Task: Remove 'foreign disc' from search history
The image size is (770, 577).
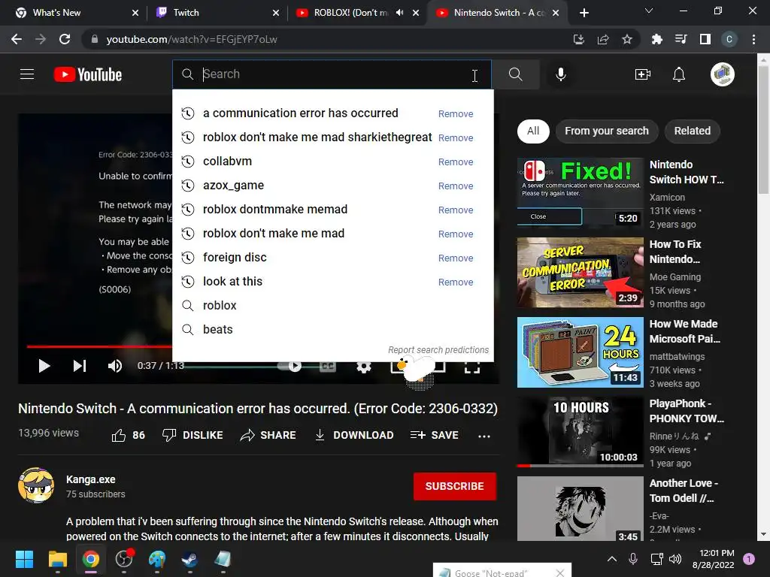Action: [x=456, y=258]
